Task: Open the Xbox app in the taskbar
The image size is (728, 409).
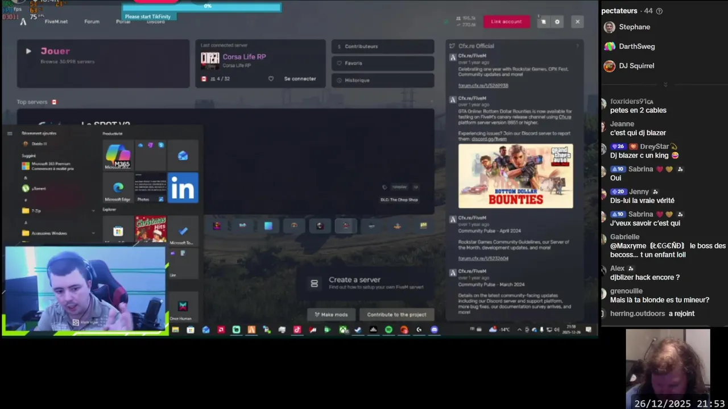Action: pyautogui.click(x=343, y=329)
